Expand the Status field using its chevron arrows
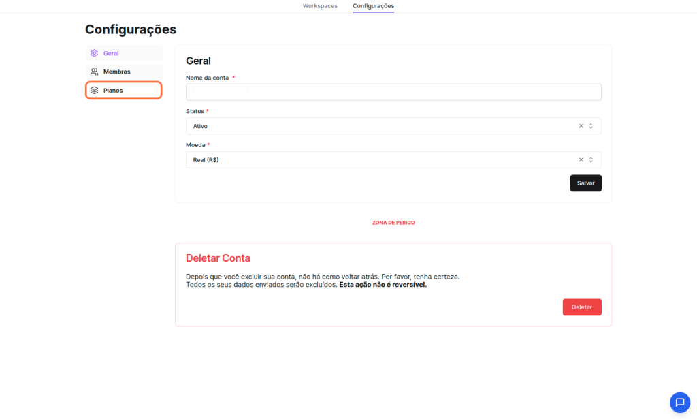The height and width of the screenshot is (419, 697). (591, 126)
